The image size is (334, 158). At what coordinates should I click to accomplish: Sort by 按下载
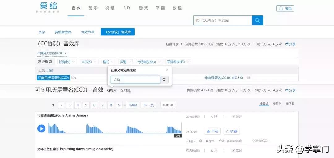tap(290, 104)
